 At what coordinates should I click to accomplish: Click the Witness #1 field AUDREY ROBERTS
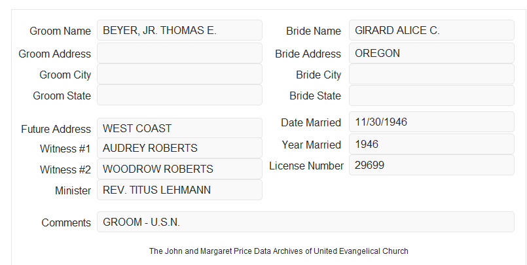(179, 148)
